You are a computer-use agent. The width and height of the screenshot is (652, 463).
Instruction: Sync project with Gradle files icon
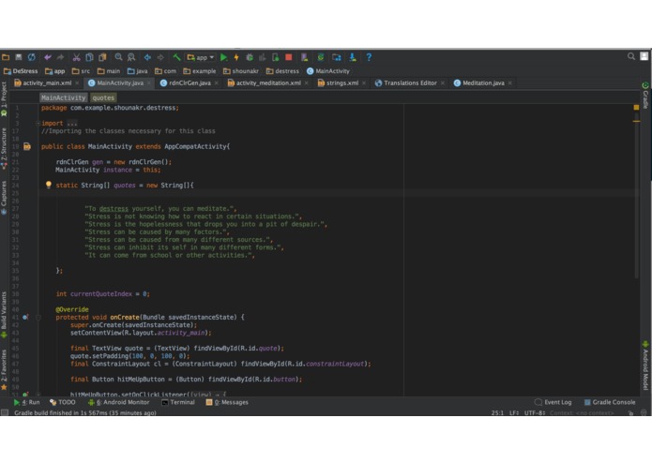click(321, 57)
